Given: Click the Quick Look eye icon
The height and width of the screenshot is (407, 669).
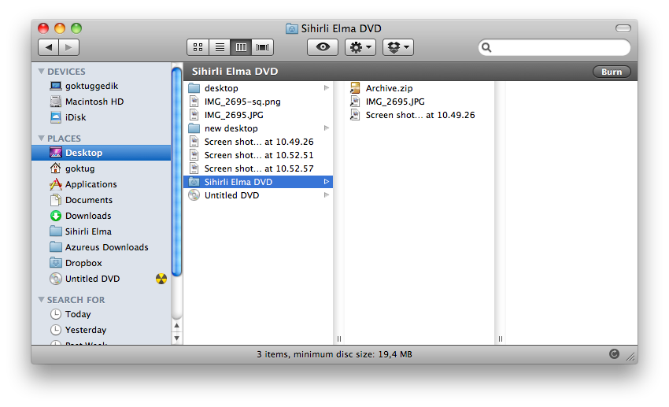Looking at the screenshot, I should (322, 47).
